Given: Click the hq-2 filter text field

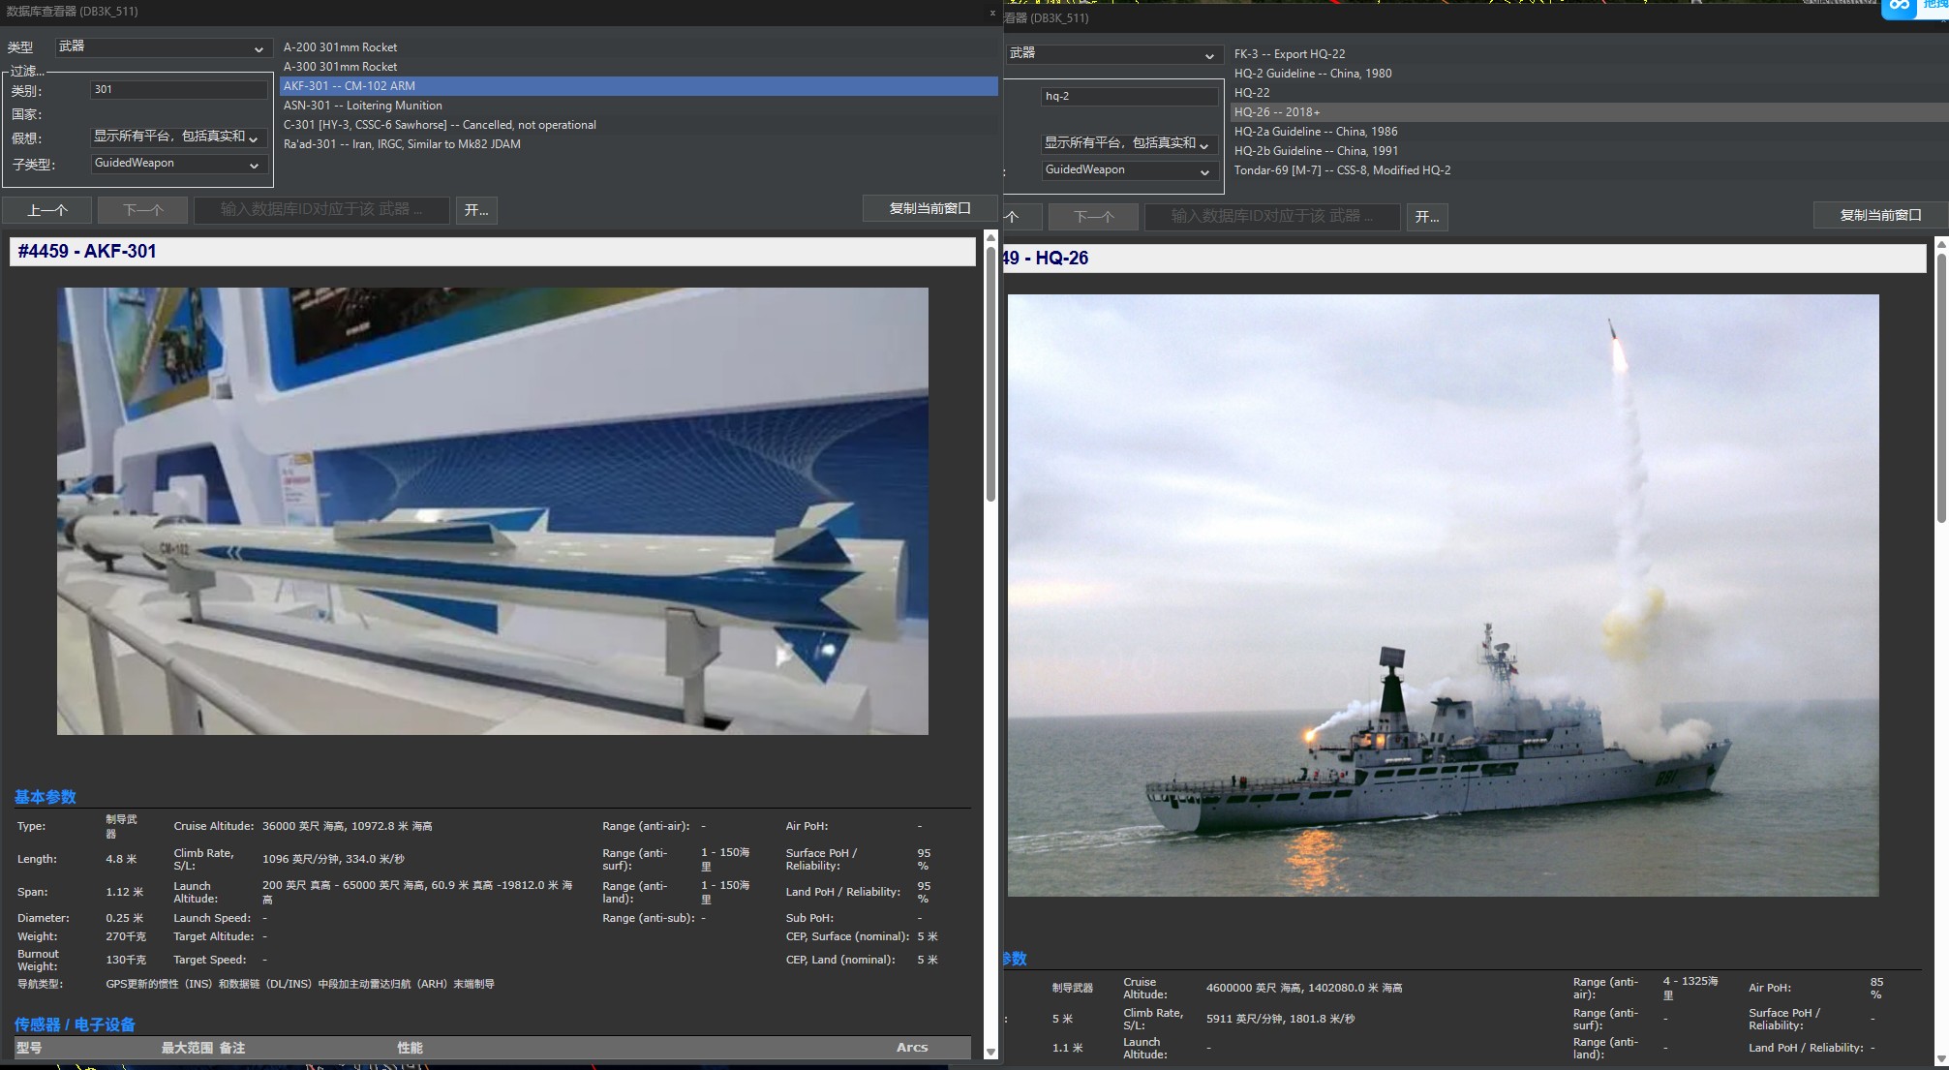Looking at the screenshot, I should (x=1129, y=97).
